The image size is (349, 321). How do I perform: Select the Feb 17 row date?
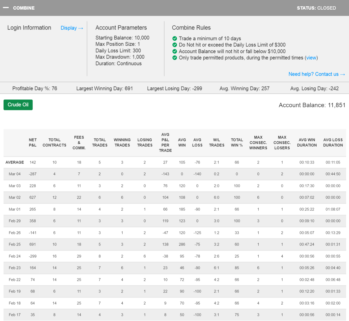point(15,315)
